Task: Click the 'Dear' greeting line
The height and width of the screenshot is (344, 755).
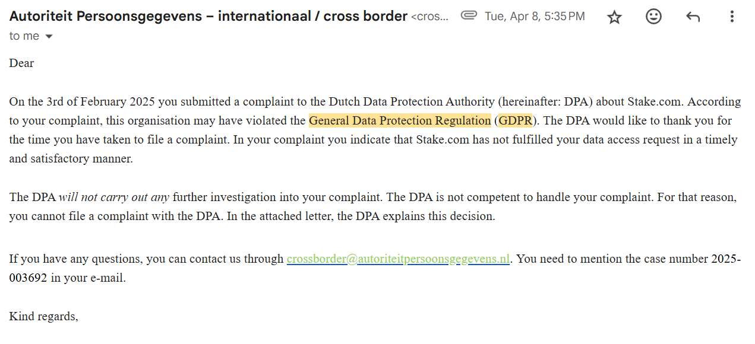Action: [x=21, y=63]
